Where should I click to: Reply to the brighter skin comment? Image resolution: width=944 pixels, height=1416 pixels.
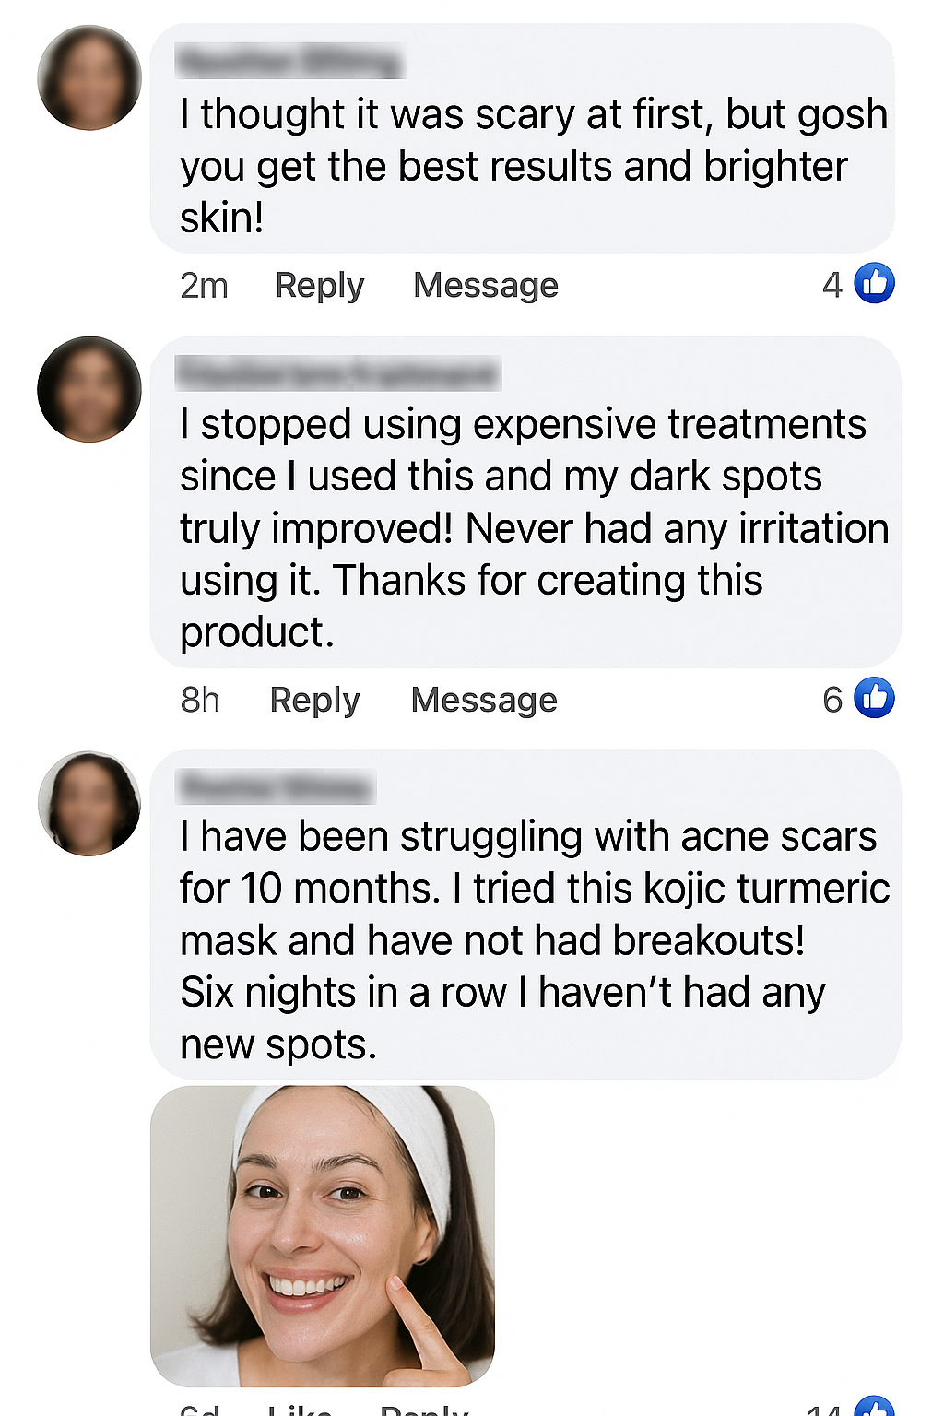[319, 286]
